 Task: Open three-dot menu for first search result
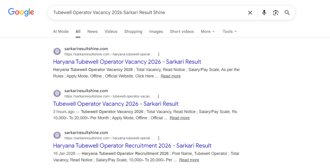159,54
